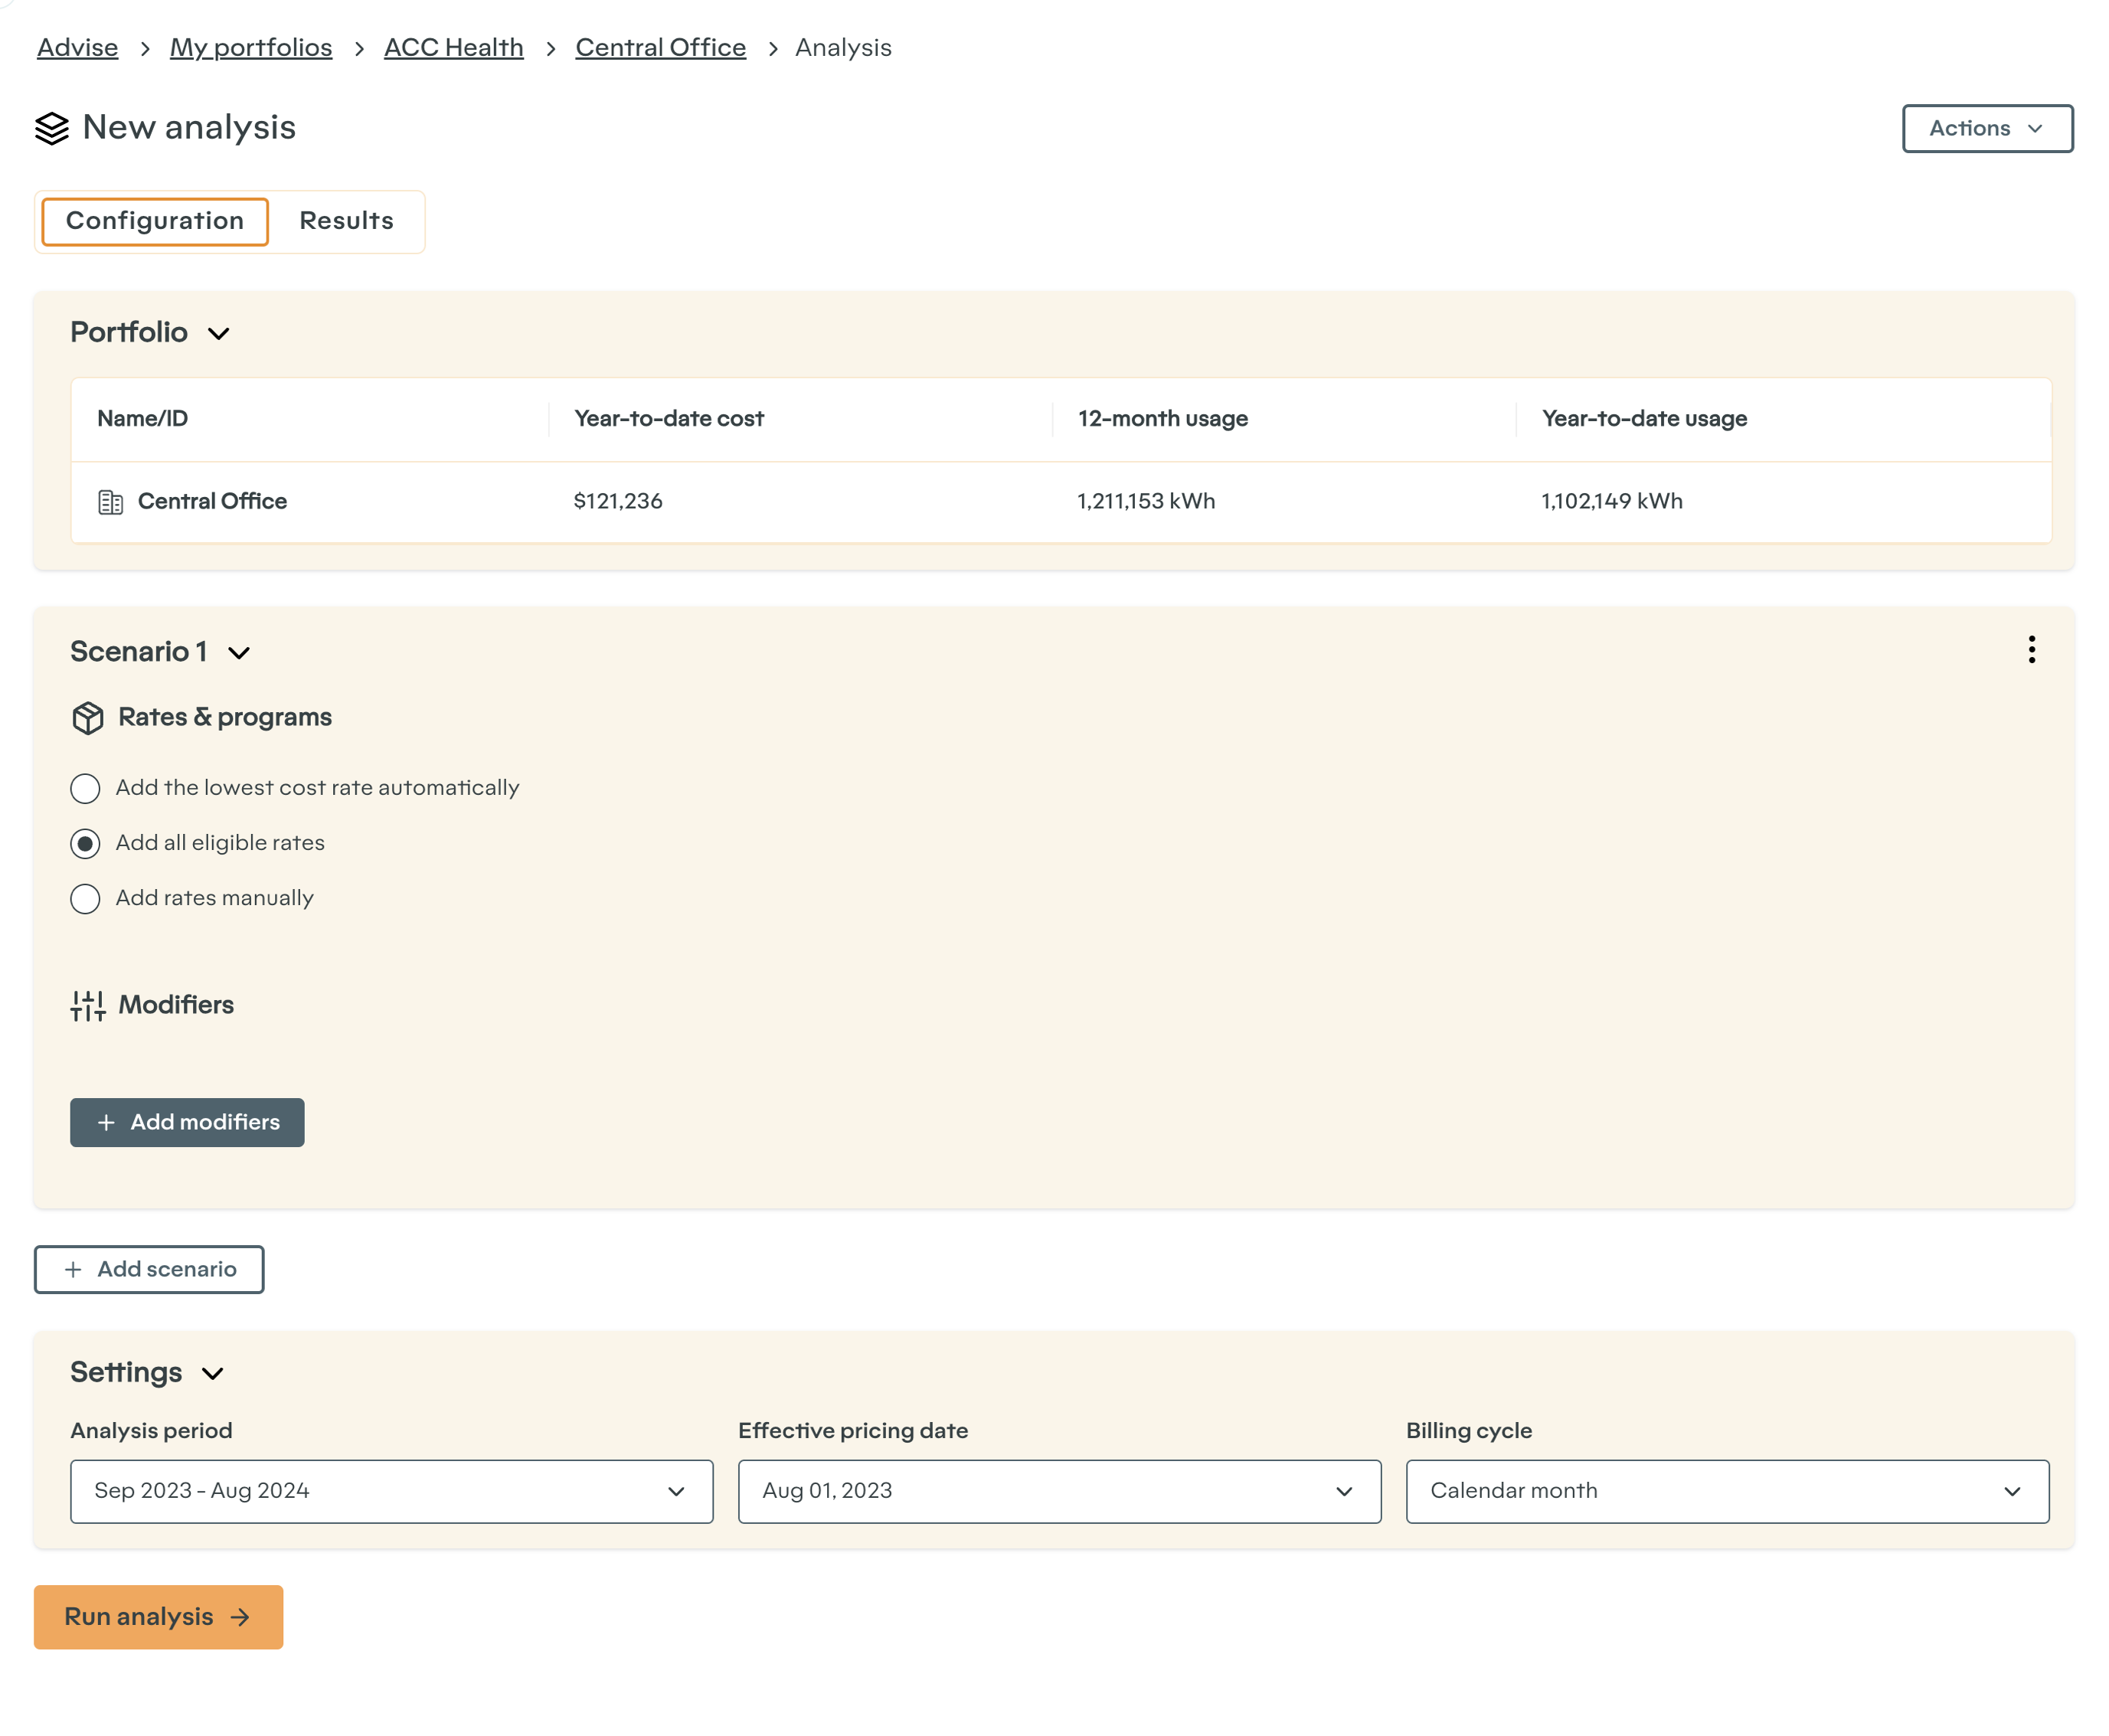Open the Billing cycle dropdown
This screenshot has height=1736, width=2109.
1727,1491
